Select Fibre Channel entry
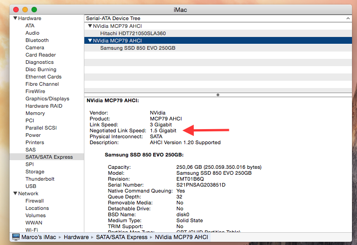The height and width of the screenshot is (245, 357). click(42, 84)
